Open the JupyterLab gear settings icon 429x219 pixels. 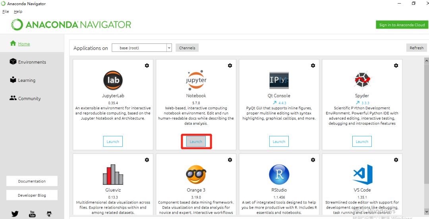tap(147, 66)
